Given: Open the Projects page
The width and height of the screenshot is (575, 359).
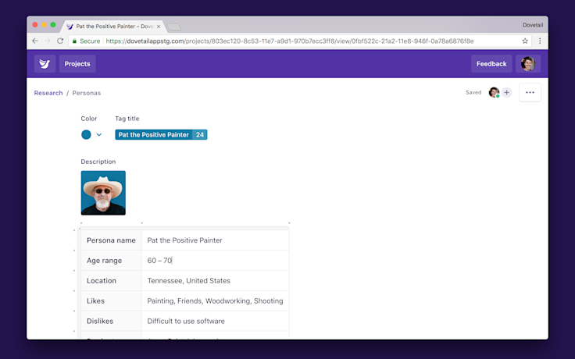Looking at the screenshot, I should [77, 64].
